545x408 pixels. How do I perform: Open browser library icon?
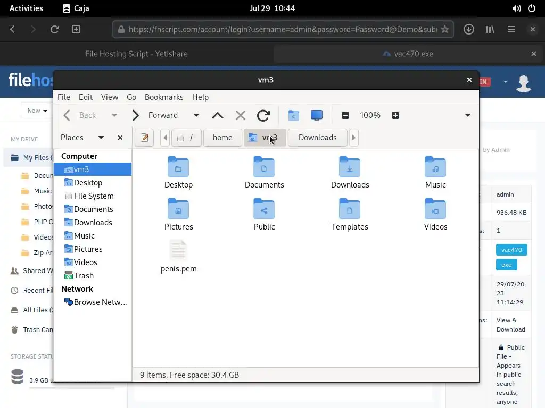point(490,30)
